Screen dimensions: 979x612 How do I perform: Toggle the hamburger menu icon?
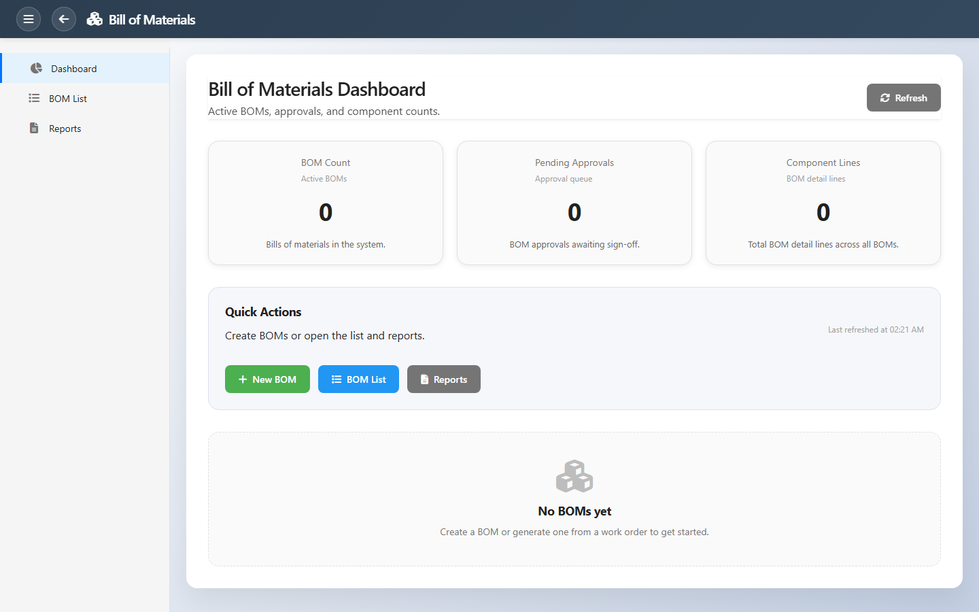[x=29, y=19]
